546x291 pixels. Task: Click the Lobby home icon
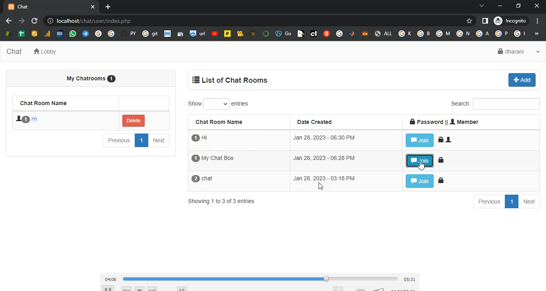click(37, 52)
